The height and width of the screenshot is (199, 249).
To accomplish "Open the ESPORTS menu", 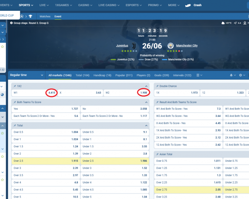I will (134, 5).
